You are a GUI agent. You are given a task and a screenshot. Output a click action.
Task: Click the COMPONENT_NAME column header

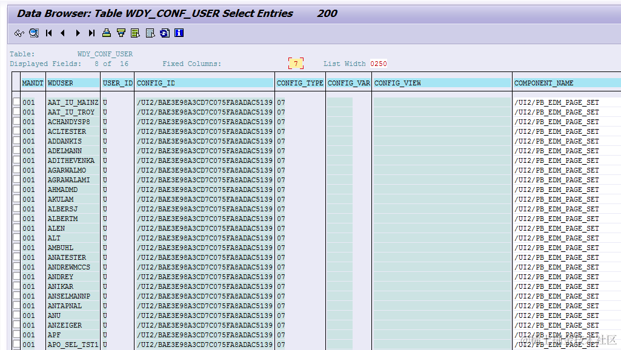coord(566,83)
